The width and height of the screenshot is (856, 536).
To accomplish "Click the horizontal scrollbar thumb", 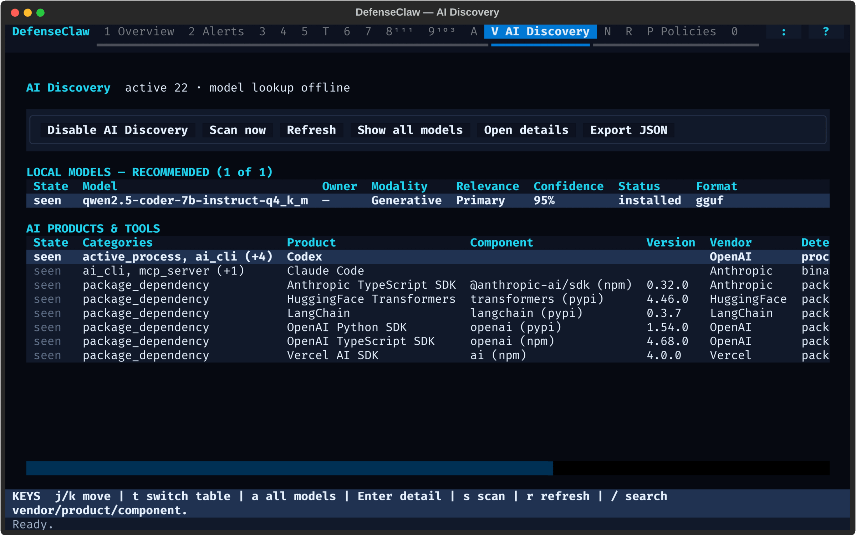I will (x=290, y=468).
